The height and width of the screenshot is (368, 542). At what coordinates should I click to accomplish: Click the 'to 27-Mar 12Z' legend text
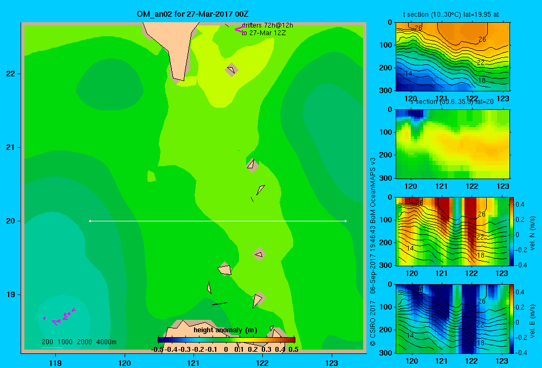(x=263, y=33)
